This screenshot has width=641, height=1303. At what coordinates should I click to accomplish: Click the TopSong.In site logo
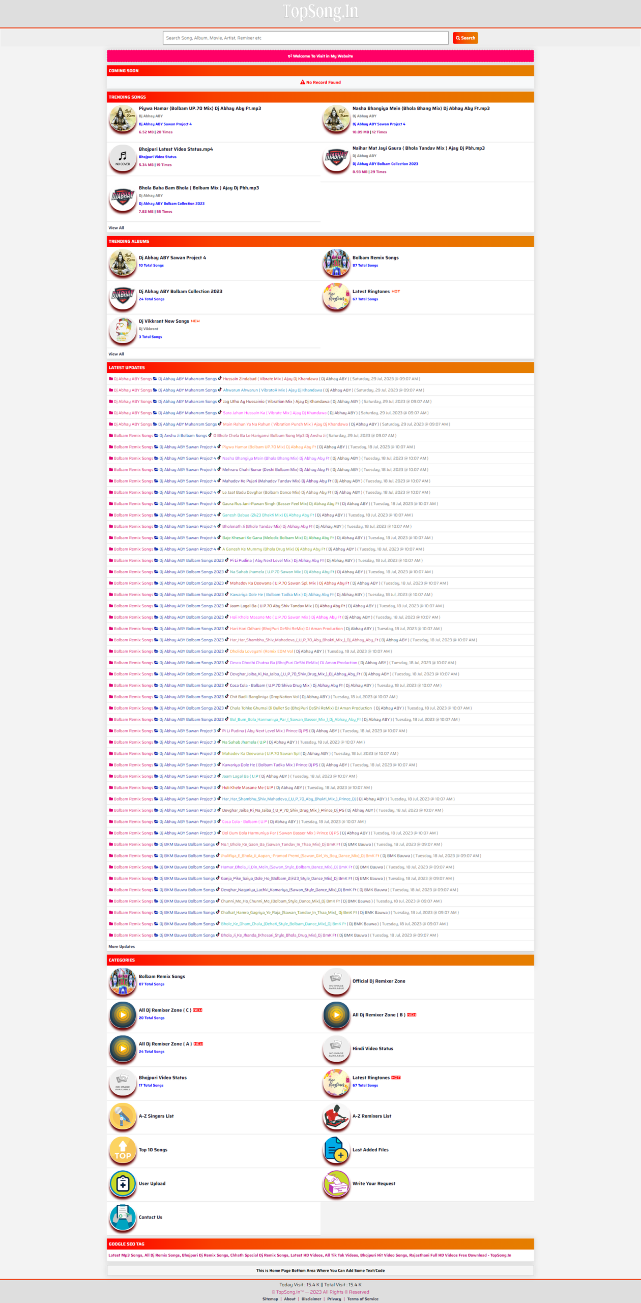click(320, 12)
